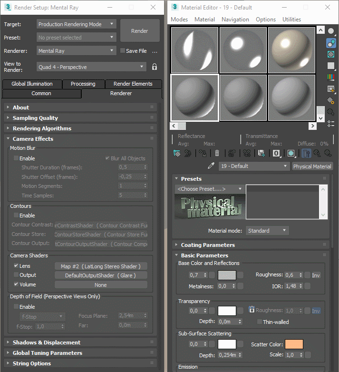
Task: Check the Output camera shader checkbox
Action: (16, 275)
